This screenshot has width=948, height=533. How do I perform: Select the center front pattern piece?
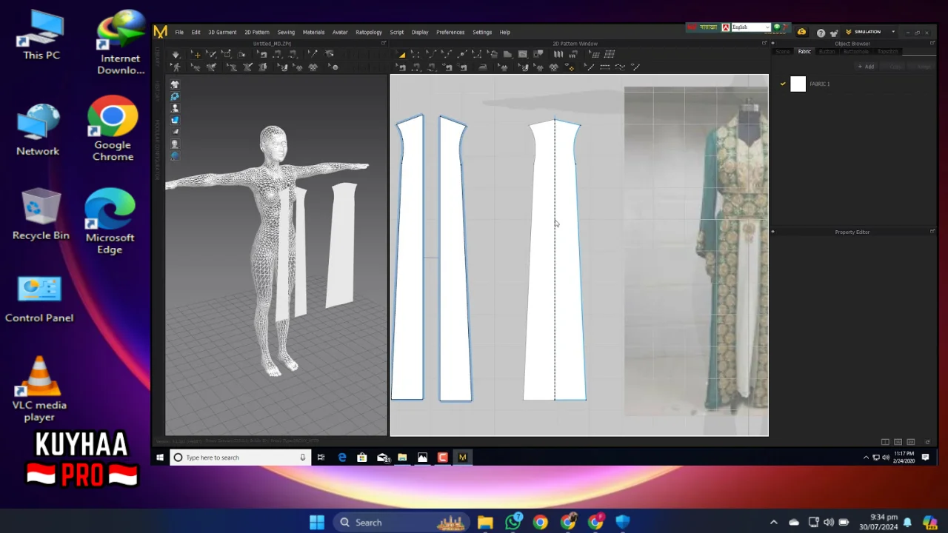(555, 259)
